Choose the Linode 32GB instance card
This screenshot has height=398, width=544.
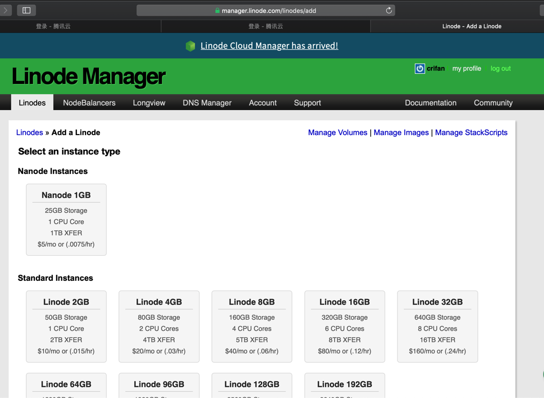437,327
